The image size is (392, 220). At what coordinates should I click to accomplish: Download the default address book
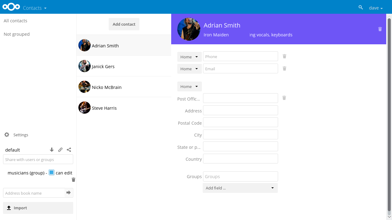pyautogui.click(x=52, y=150)
